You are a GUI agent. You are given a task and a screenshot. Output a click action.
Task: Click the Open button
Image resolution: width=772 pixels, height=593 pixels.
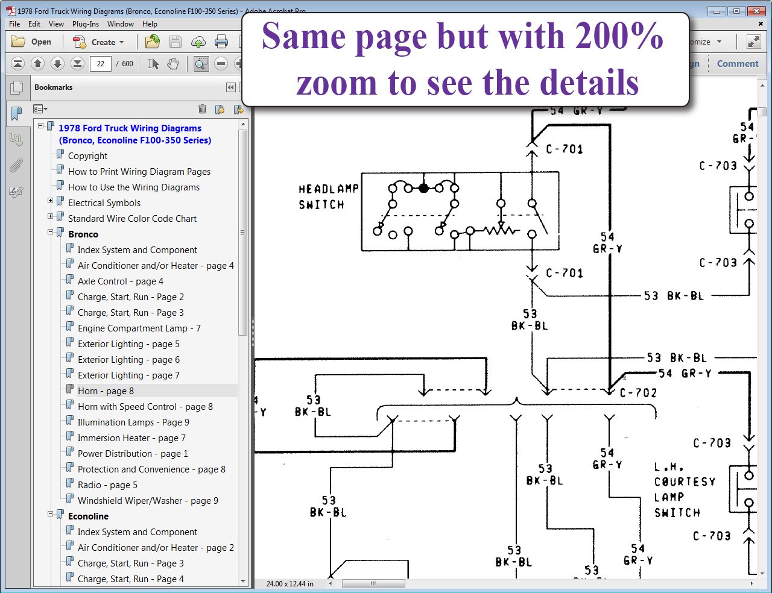[x=32, y=42]
